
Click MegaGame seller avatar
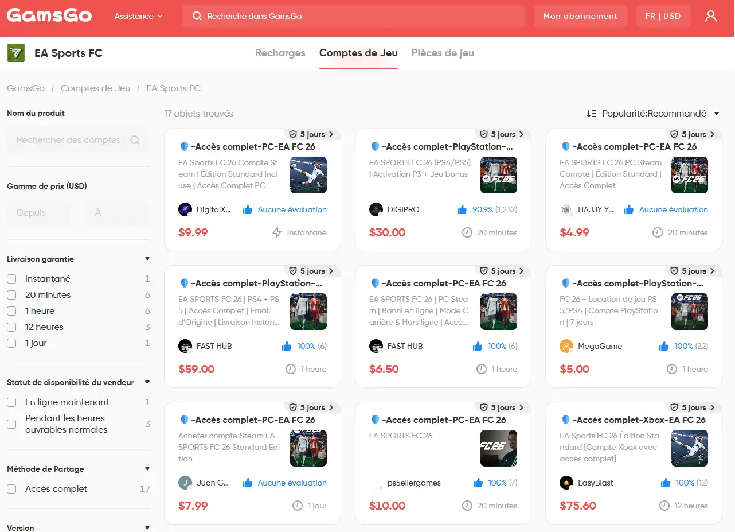(x=566, y=346)
